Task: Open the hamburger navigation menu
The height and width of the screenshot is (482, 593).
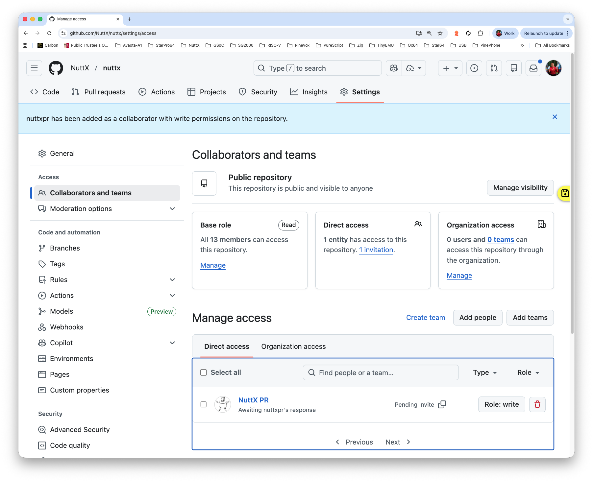Action: (34, 68)
